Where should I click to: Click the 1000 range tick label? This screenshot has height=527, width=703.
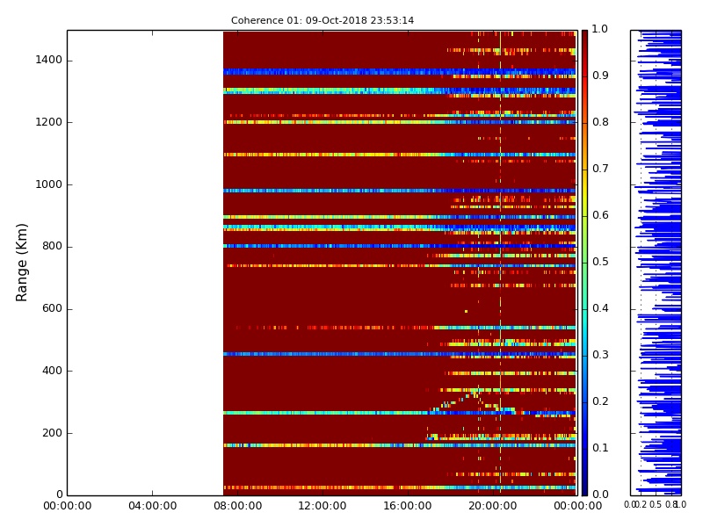[x=49, y=184]
